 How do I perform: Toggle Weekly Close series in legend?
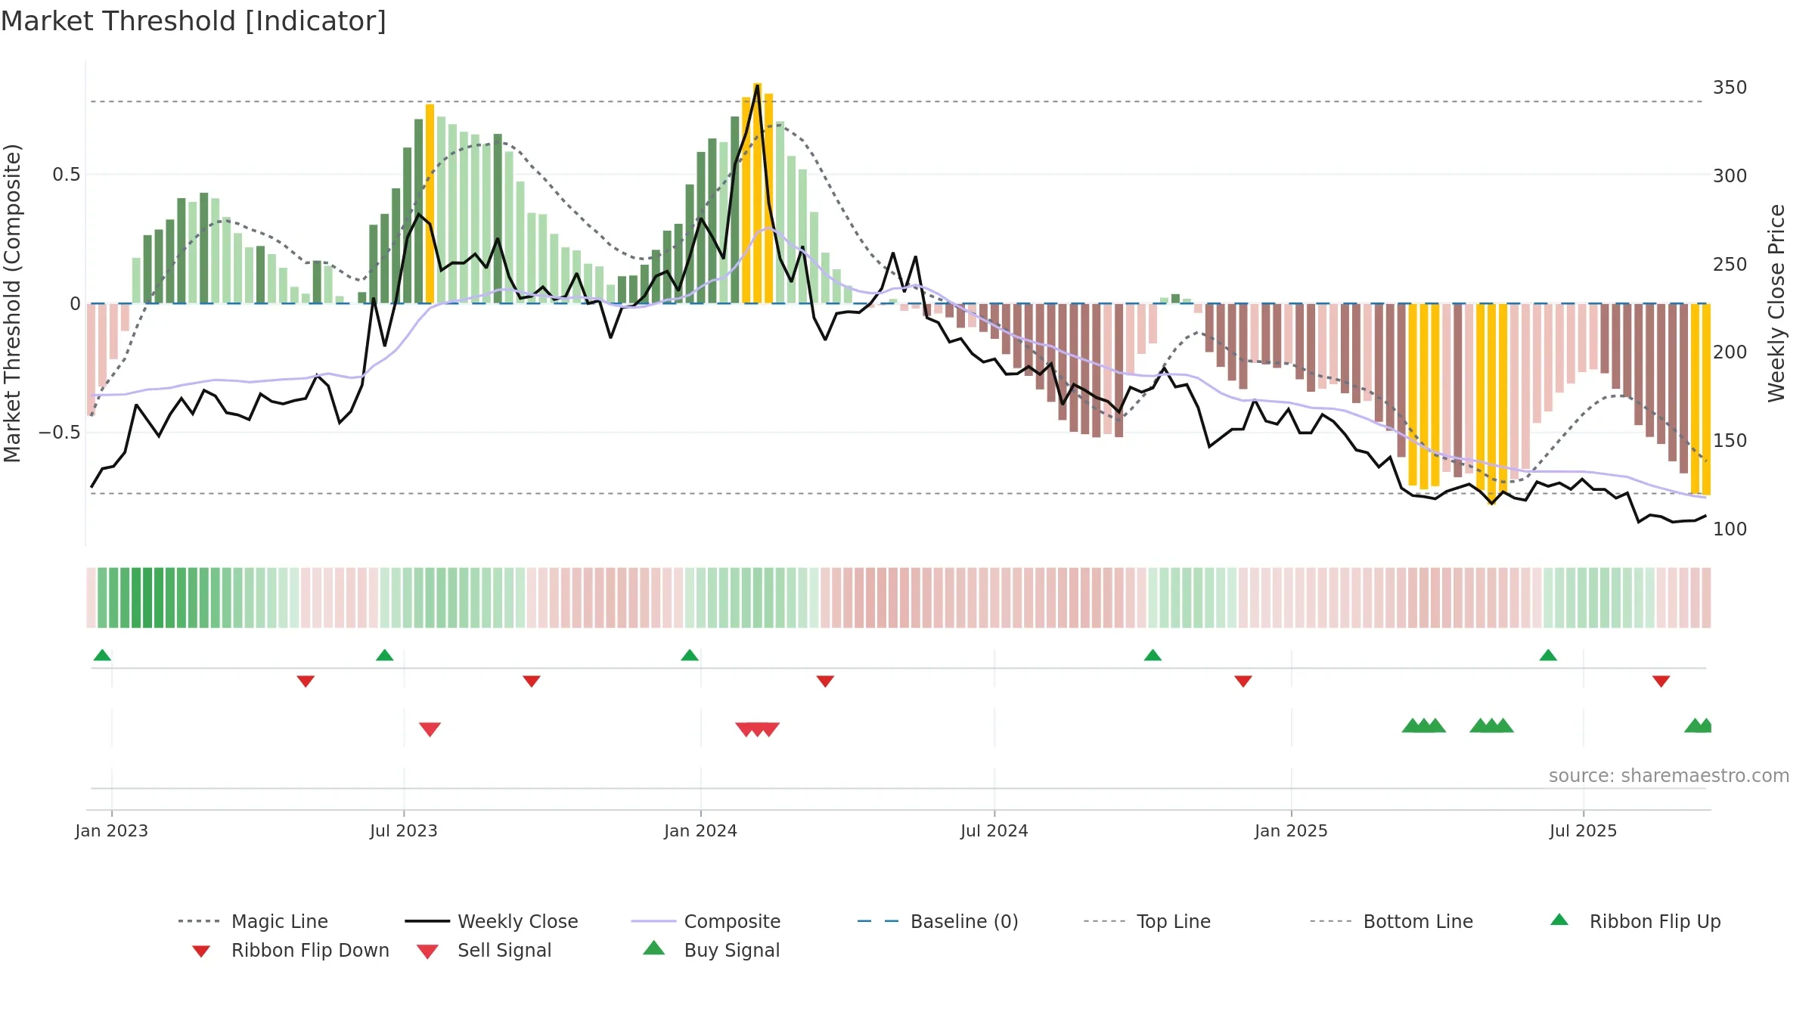(x=491, y=921)
